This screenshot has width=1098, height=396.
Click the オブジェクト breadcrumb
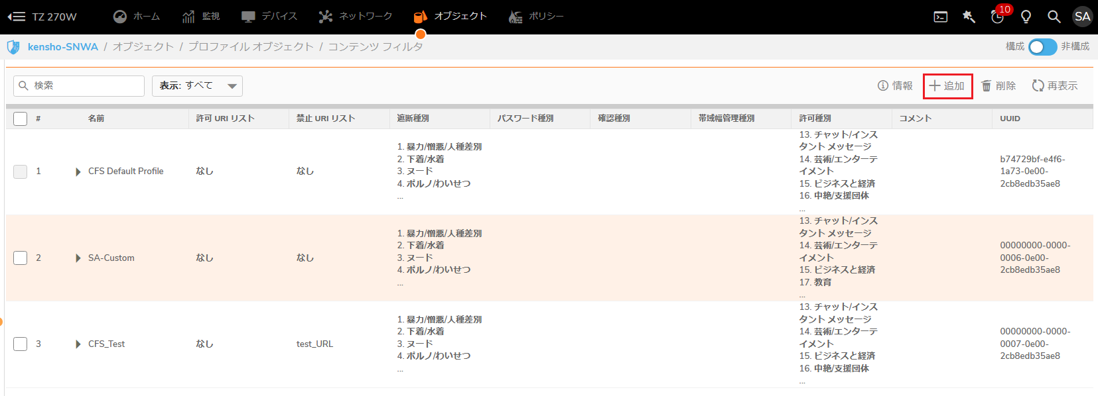(143, 47)
